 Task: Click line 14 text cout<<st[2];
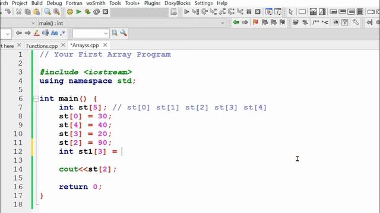[x=88, y=169]
